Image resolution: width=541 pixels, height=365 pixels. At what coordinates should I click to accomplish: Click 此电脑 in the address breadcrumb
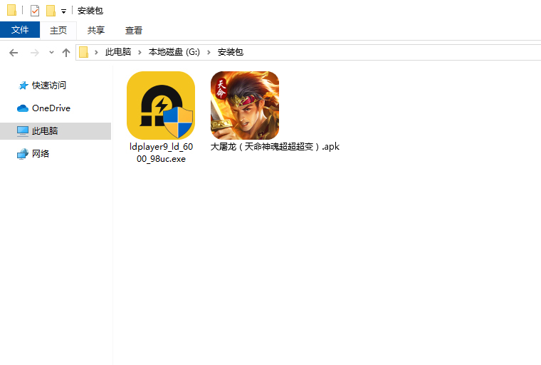[117, 52]
